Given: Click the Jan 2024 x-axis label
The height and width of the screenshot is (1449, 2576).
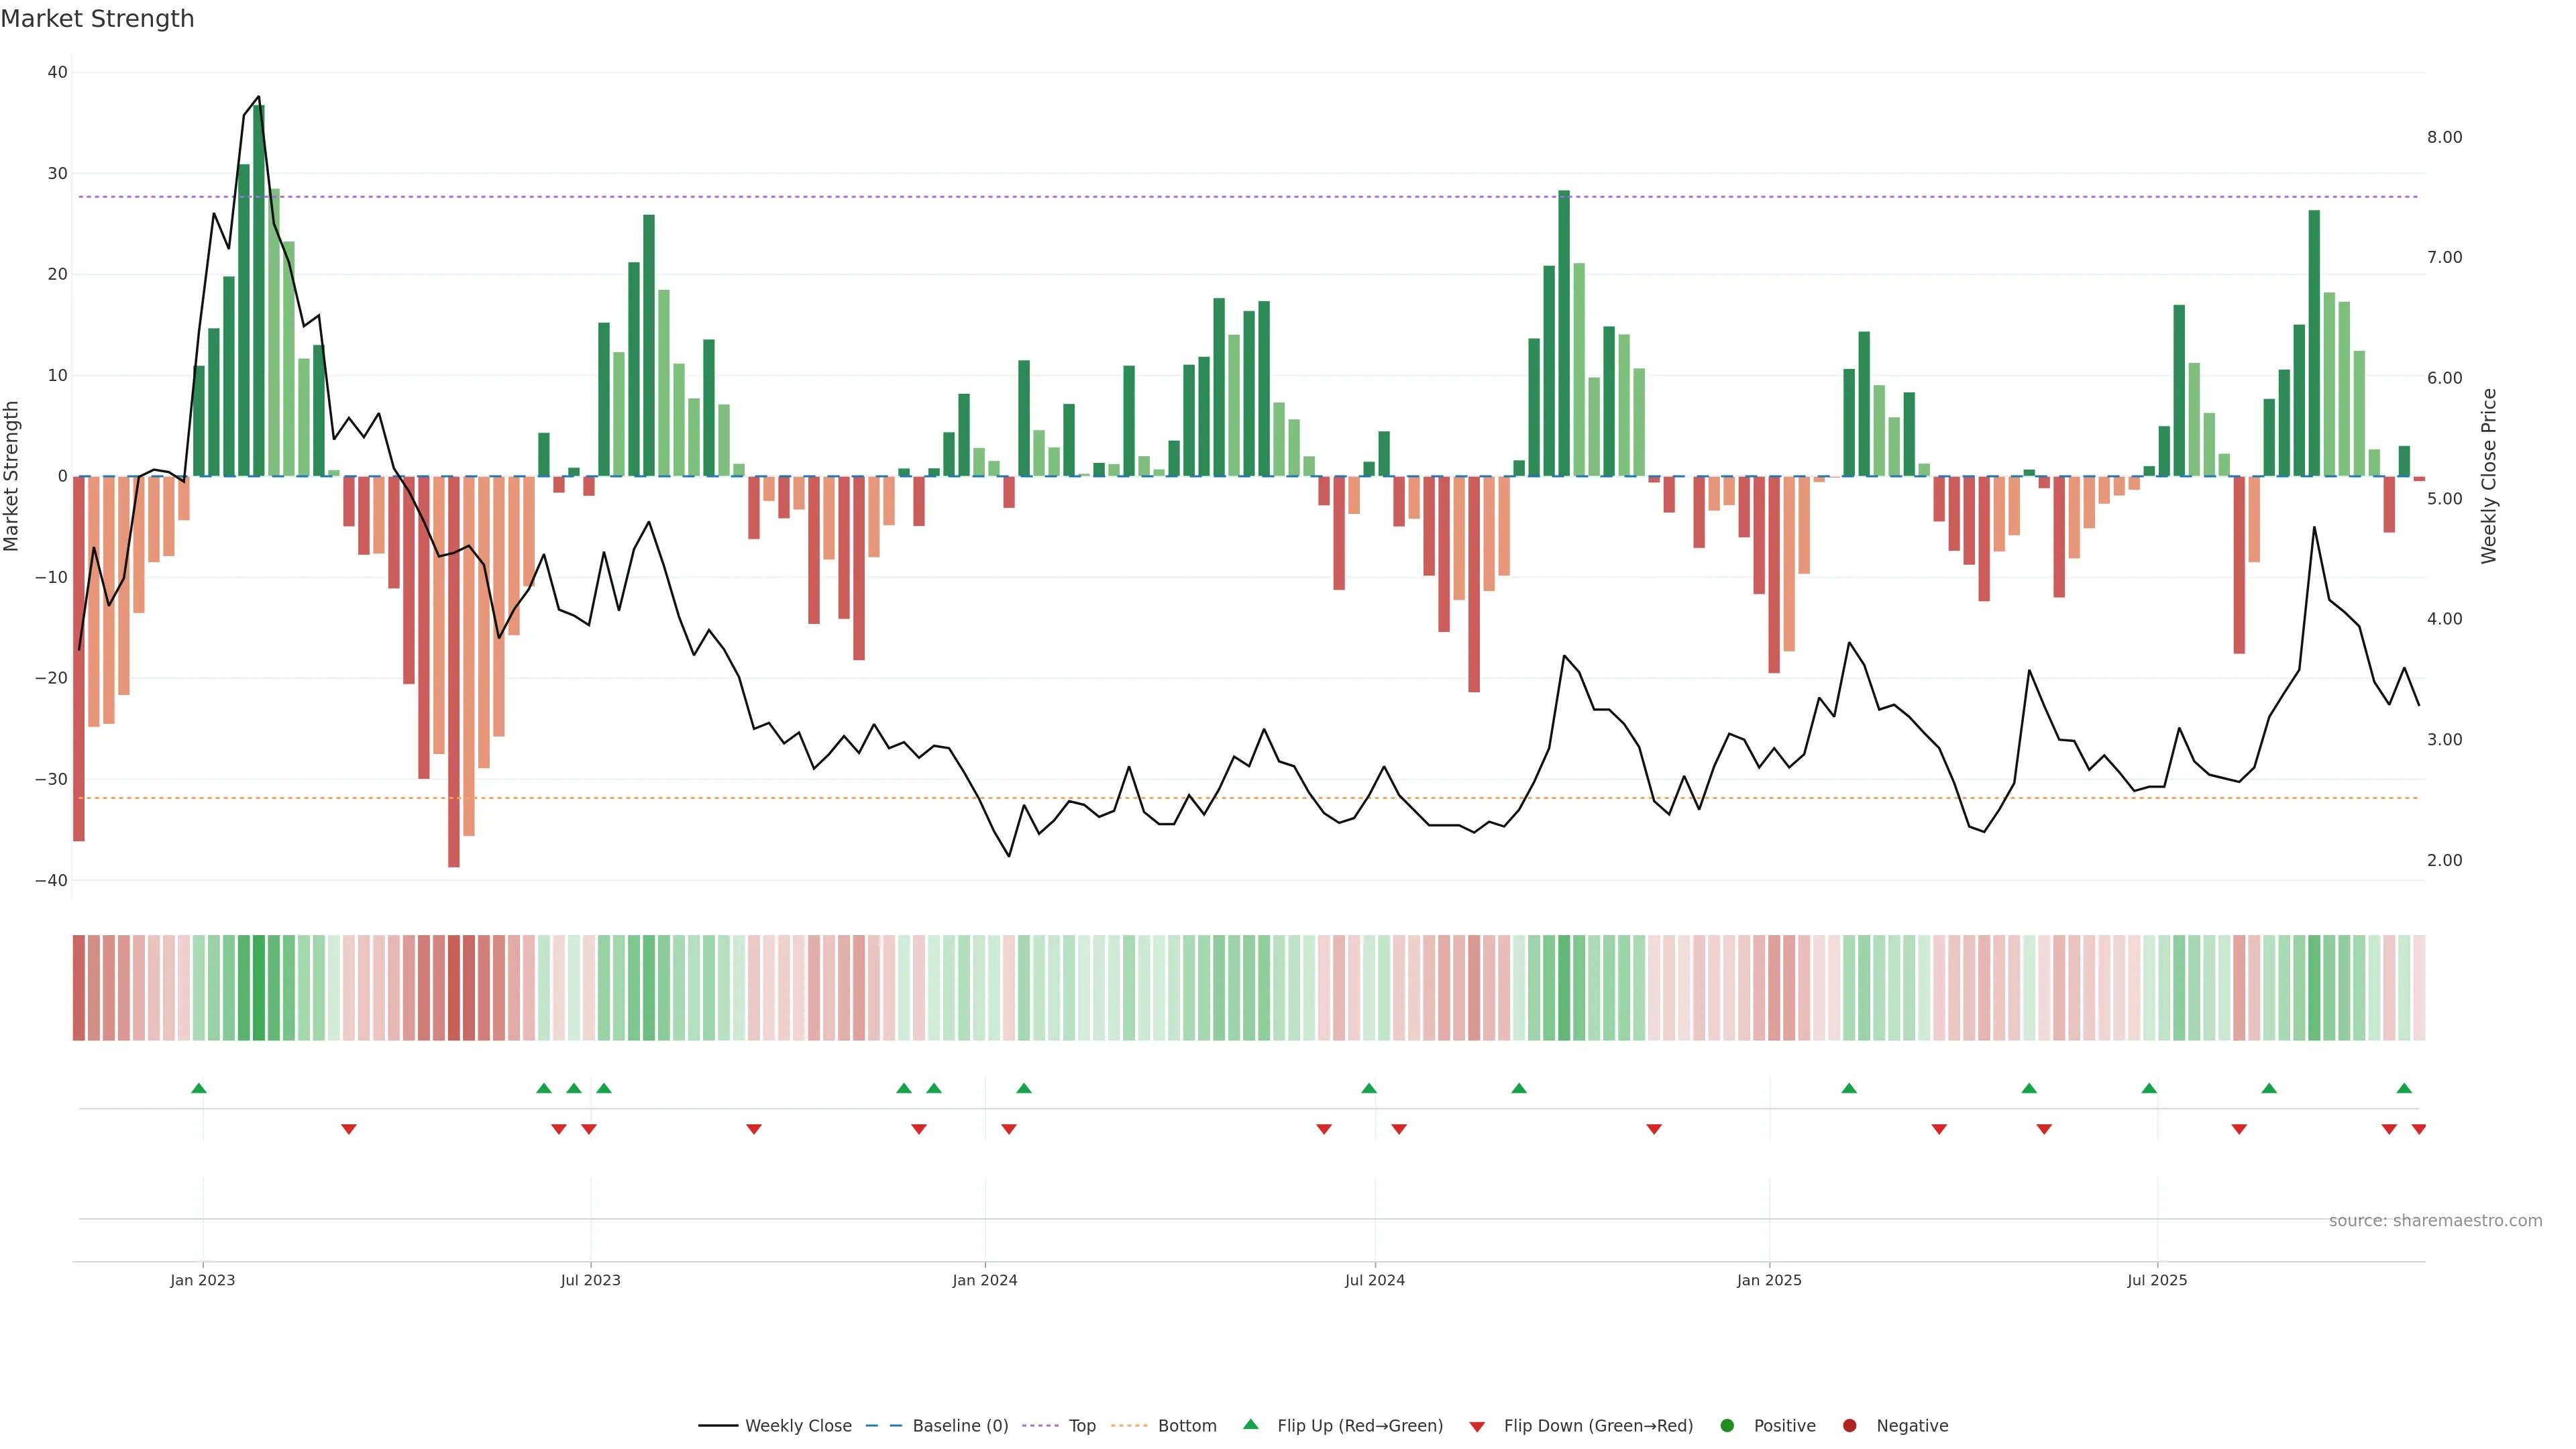Looking at the screenshot, I should [984, 1280].
